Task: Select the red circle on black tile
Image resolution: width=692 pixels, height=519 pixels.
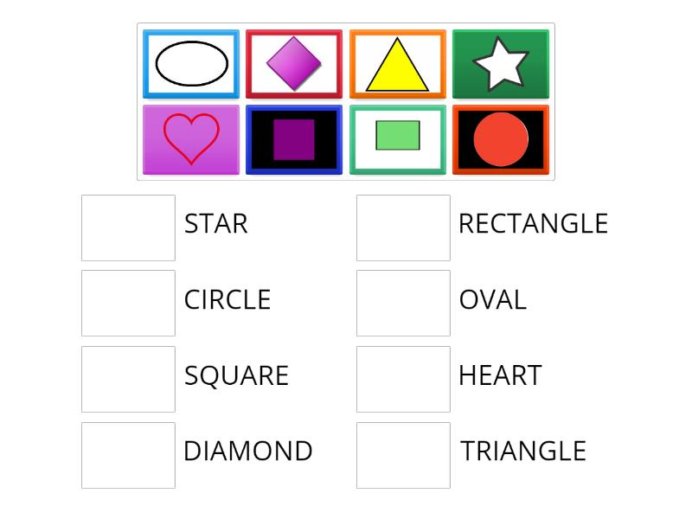Action: [502, 138]
